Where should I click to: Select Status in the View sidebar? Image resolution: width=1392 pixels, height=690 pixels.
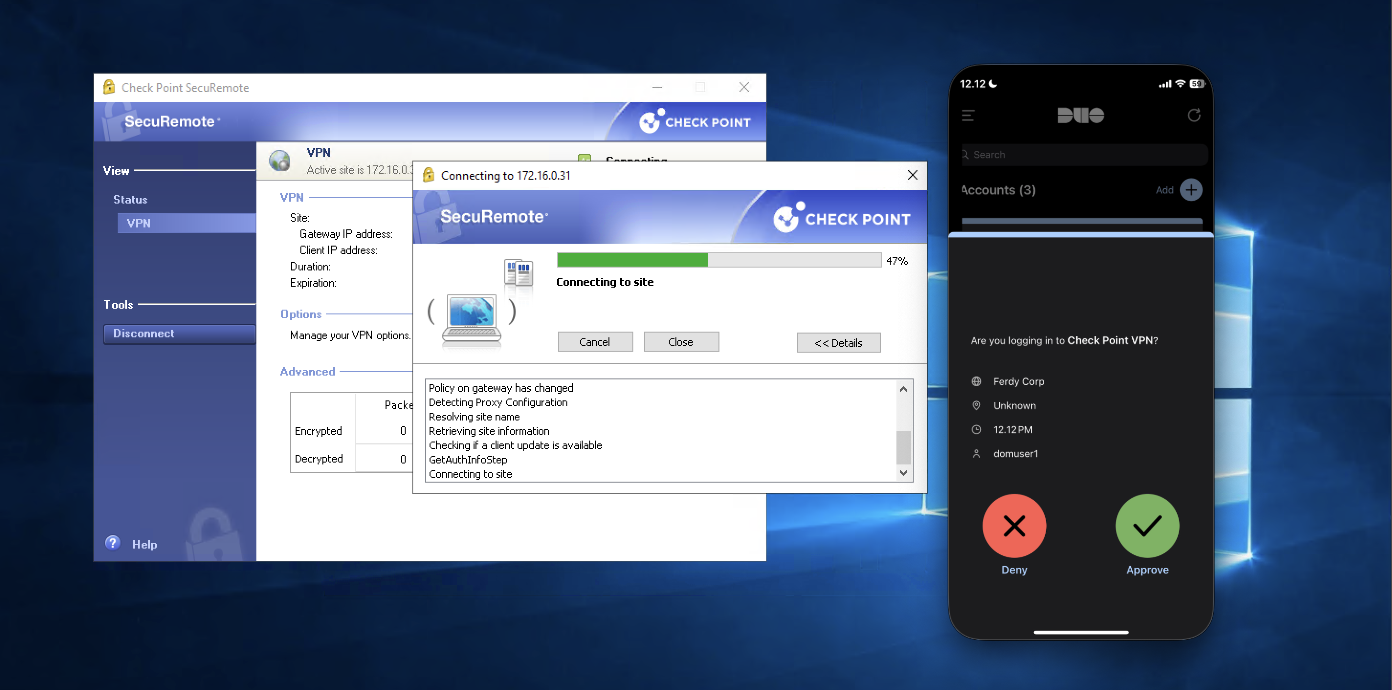pyautogui.click(x=130, y=199)
